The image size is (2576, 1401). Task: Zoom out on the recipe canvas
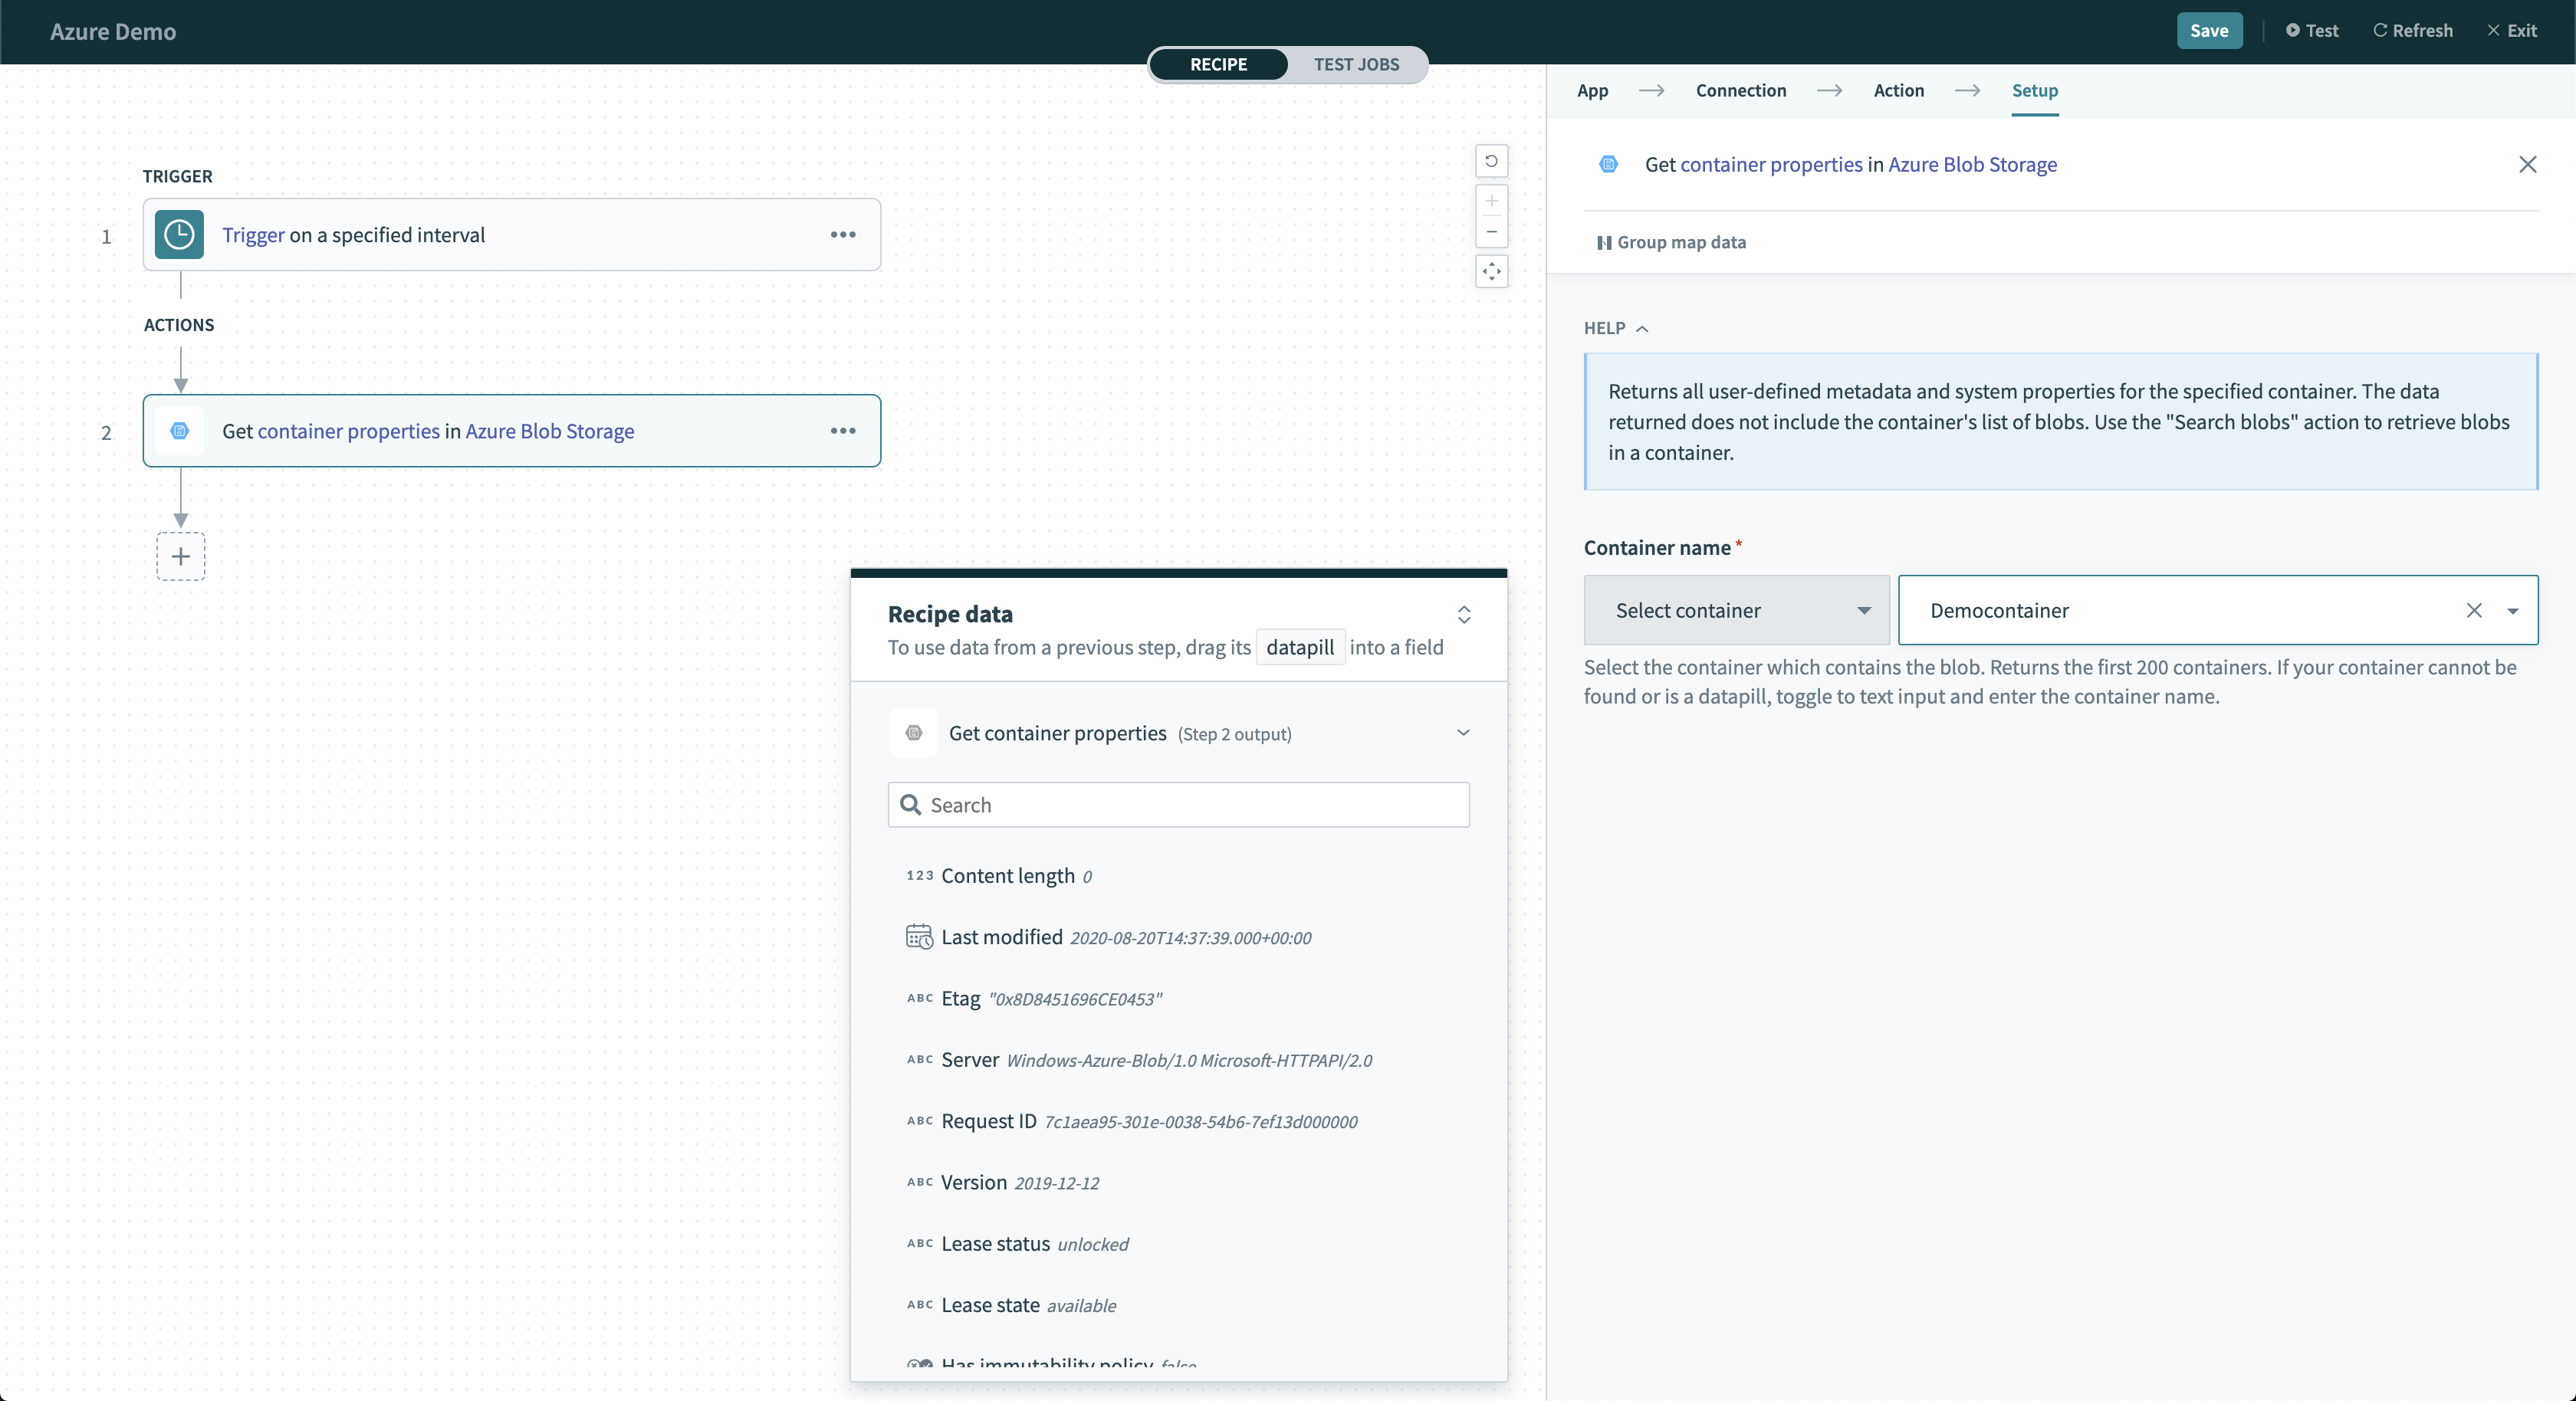point(1491,232)
